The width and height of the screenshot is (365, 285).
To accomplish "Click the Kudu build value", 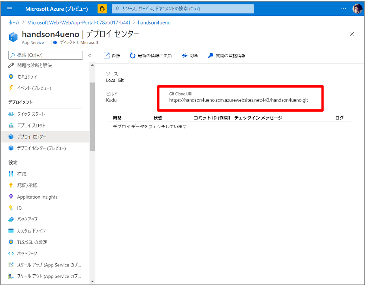I will point(111,100).
